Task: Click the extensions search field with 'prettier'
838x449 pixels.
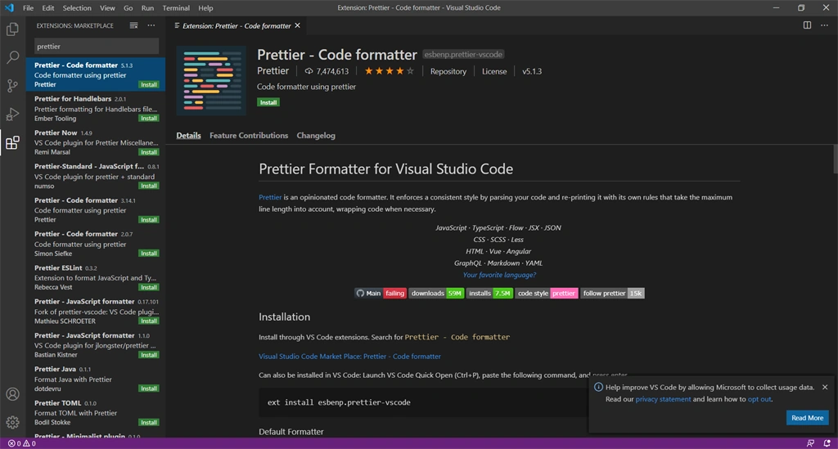Action: 97,47
